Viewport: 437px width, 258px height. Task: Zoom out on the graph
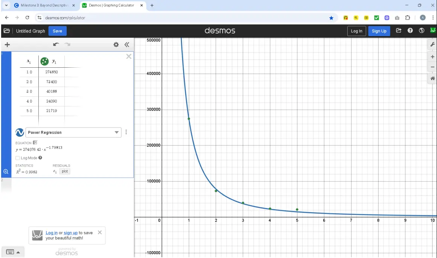click(x=432, y=67)
